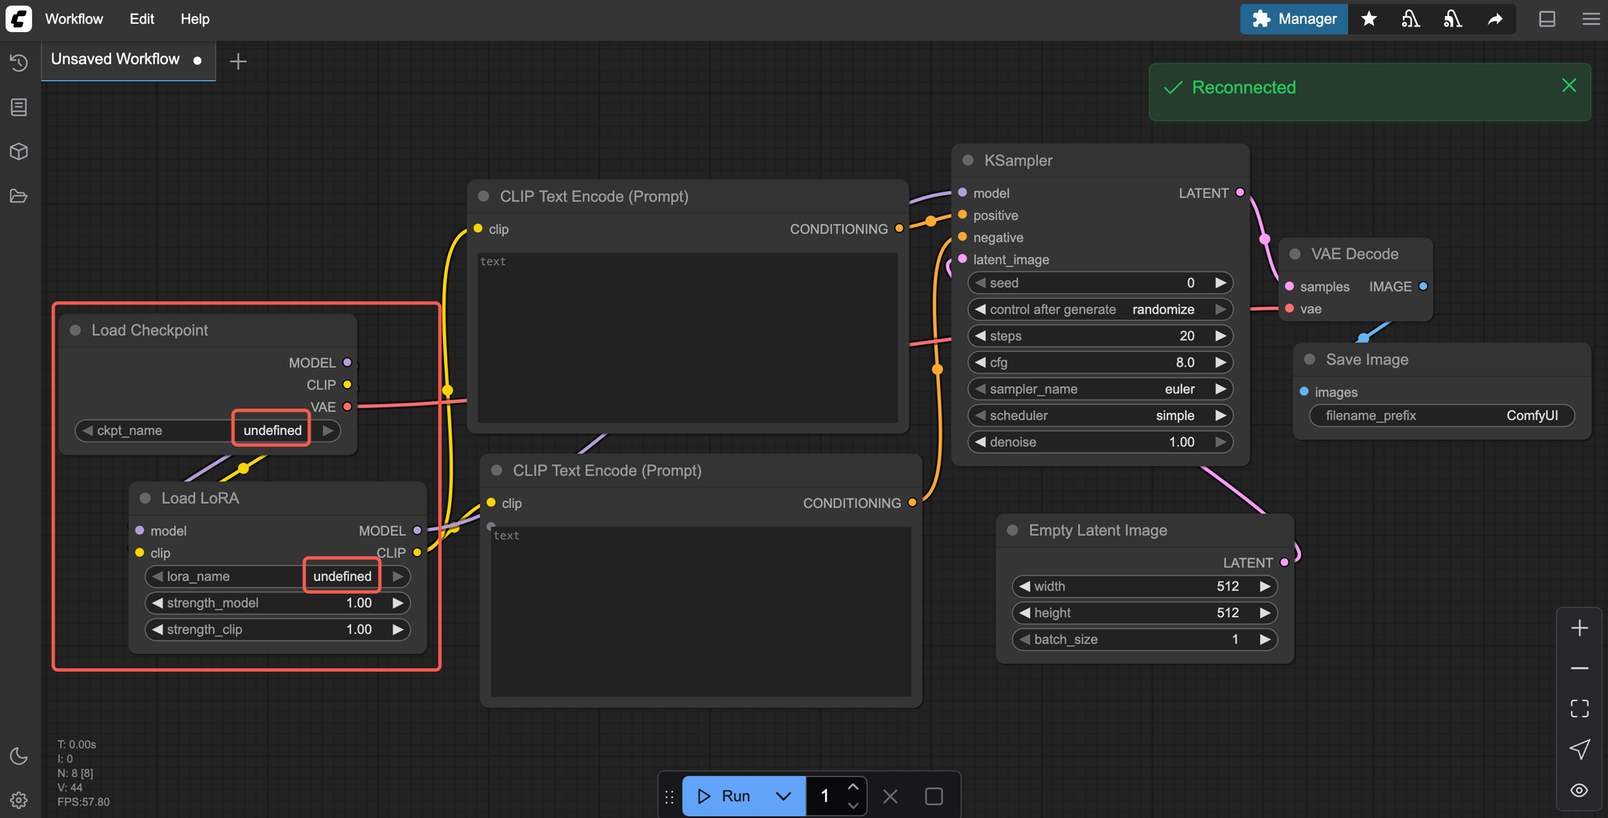Click the Load Checkpoint VAE output dot
The width and height of the screenshot is (1608, 818).
(x=347, y=407)
